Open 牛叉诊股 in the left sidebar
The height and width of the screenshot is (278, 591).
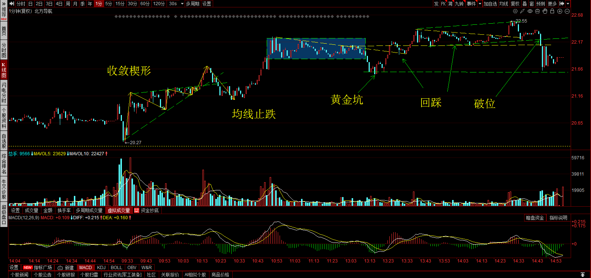[4, 189]
